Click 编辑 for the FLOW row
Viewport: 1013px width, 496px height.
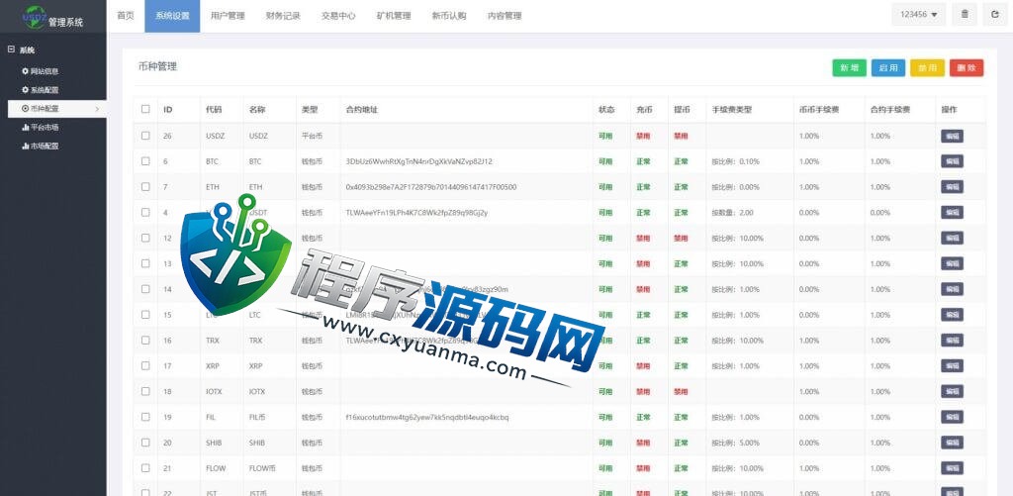click(952, 468)
